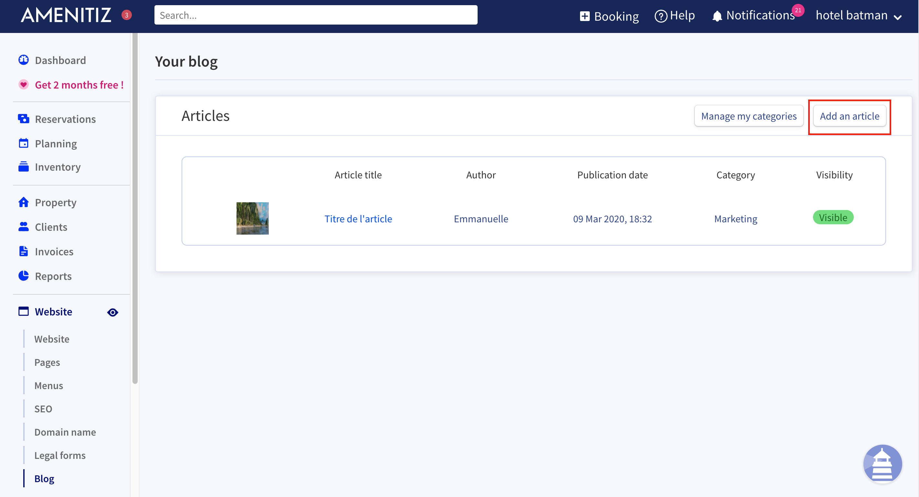Click publication date 09 Mar 2020
Viewport: 919px width, 497px height.
(x=612, y=219)
